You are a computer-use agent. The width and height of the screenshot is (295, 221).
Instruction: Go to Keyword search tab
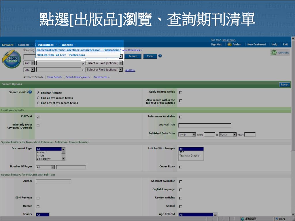point(8,45)
